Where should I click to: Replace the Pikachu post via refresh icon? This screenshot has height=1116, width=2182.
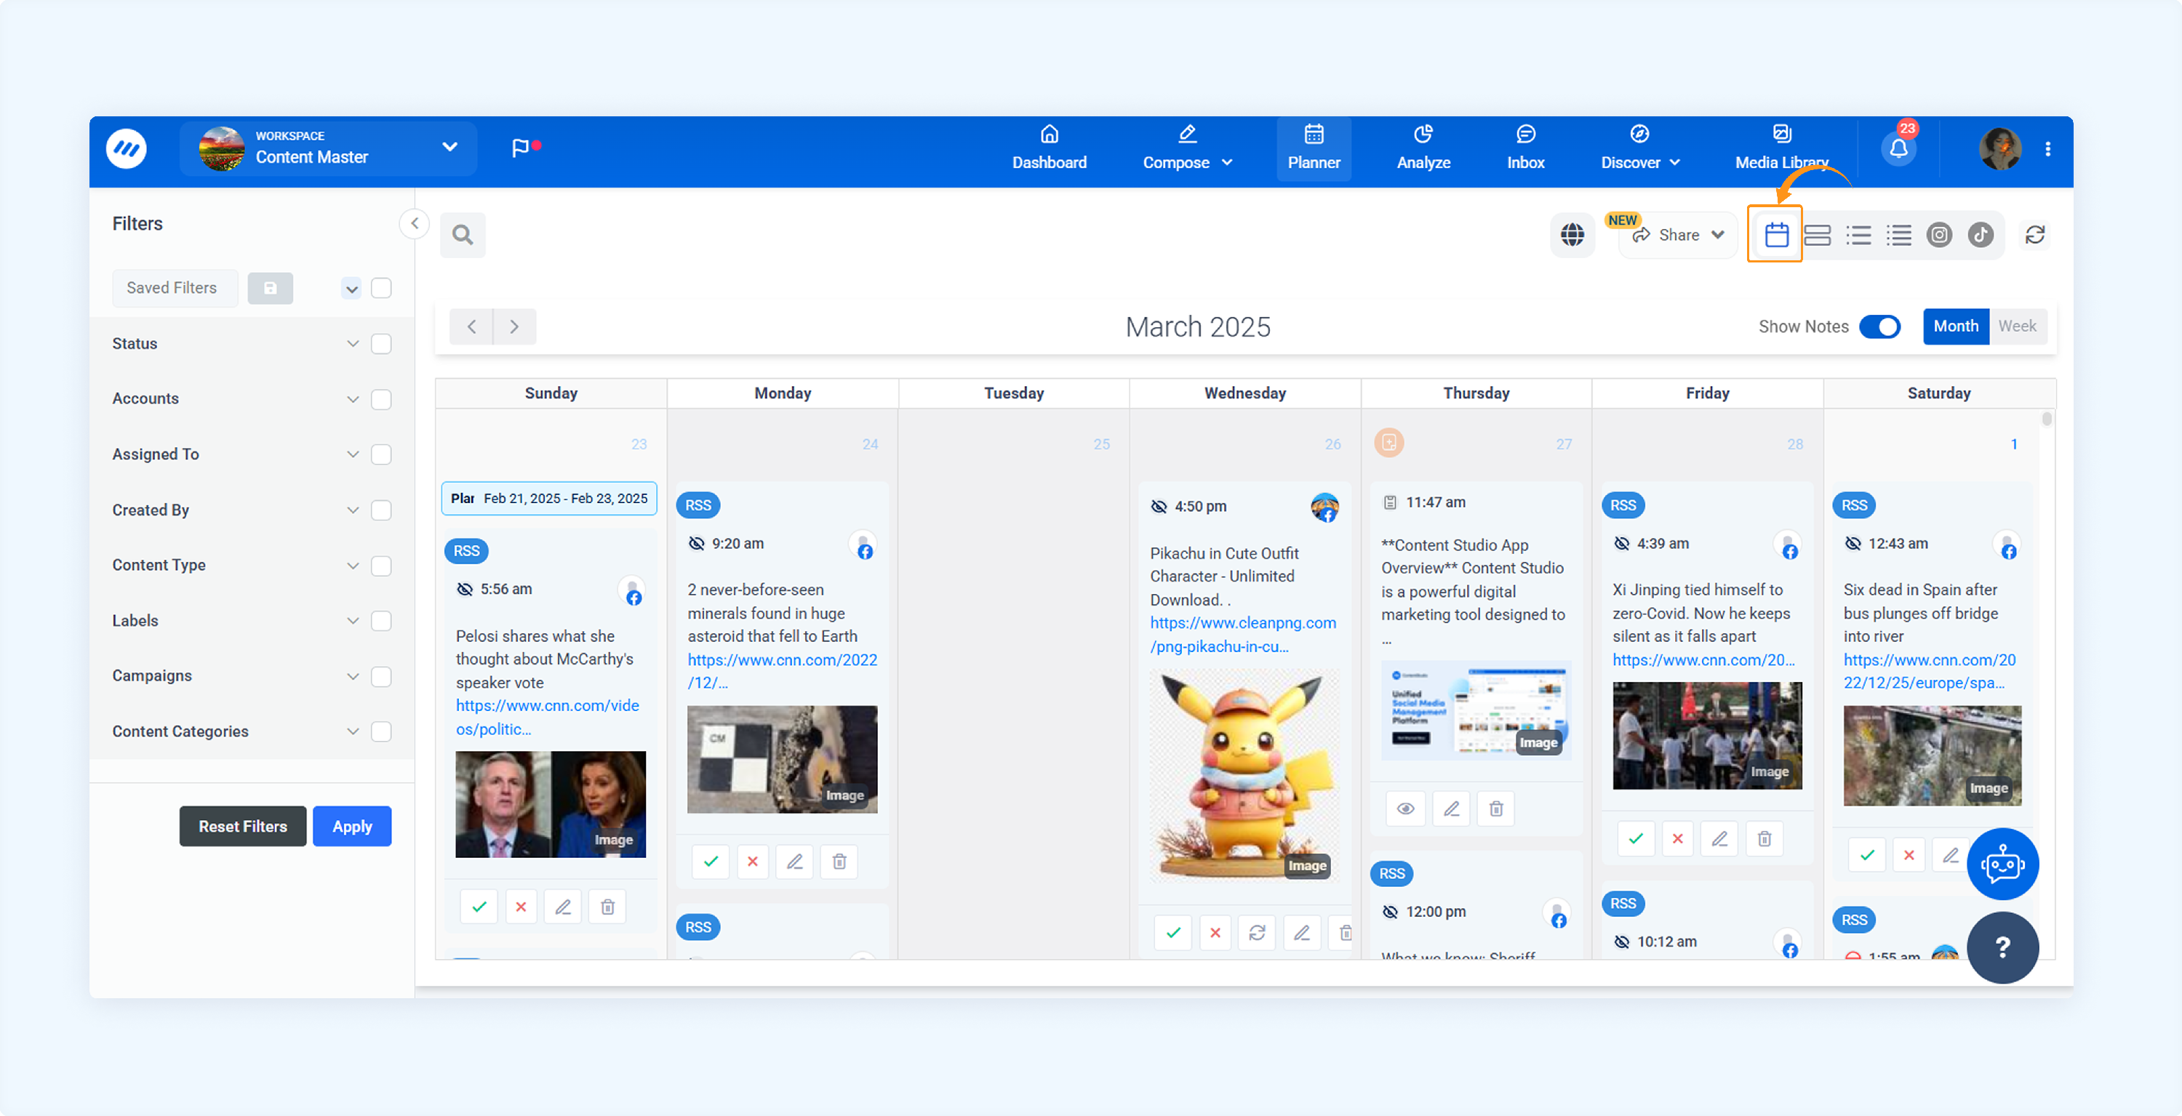point(1257,933)
